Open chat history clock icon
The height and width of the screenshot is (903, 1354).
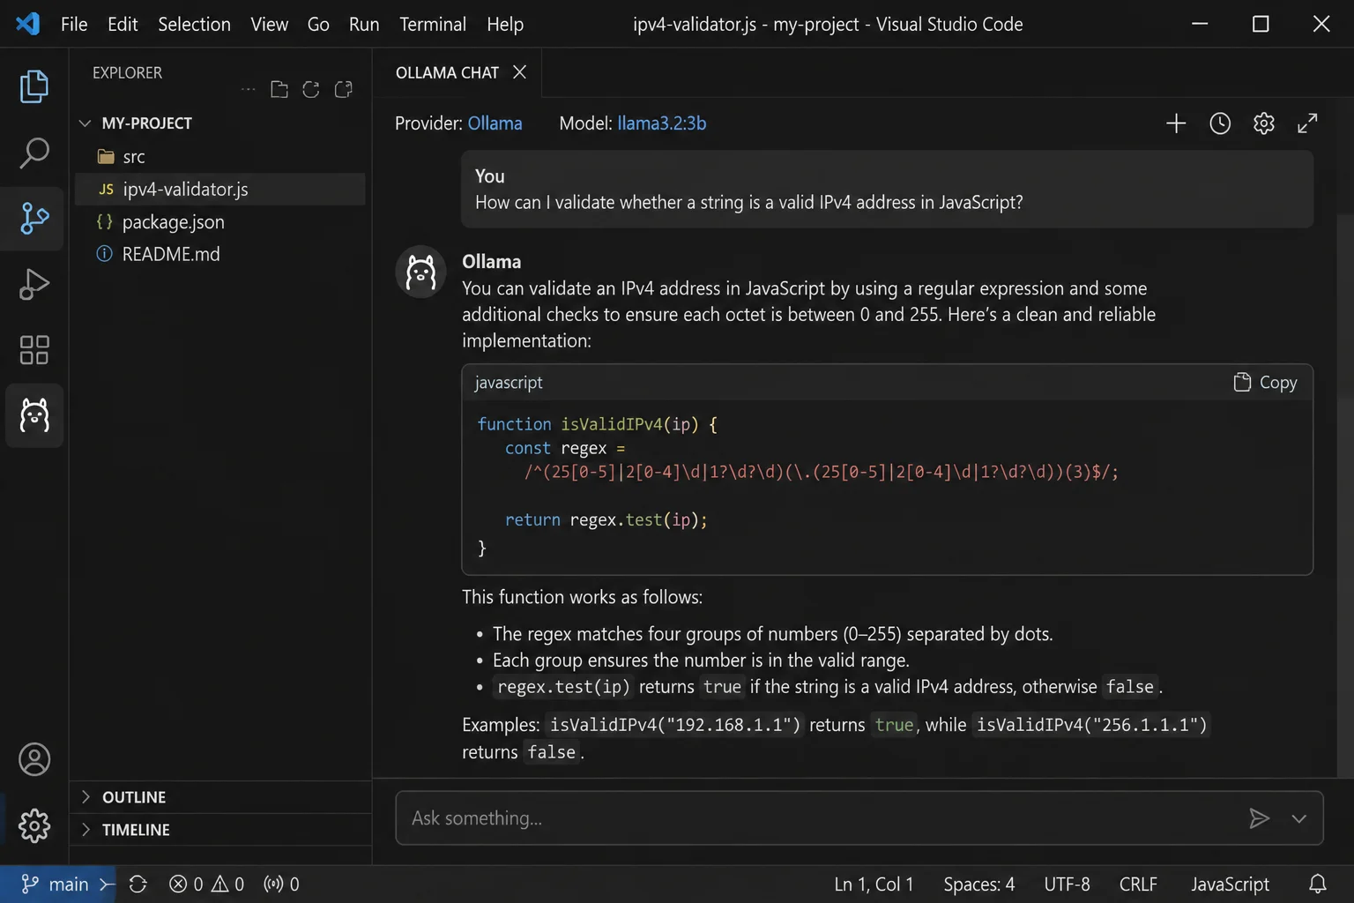[1220, 123]
